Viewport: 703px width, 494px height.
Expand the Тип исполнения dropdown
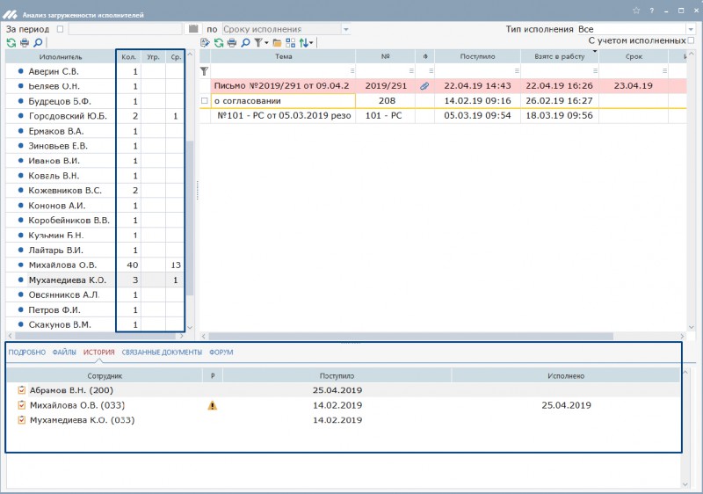coord(691,29)
